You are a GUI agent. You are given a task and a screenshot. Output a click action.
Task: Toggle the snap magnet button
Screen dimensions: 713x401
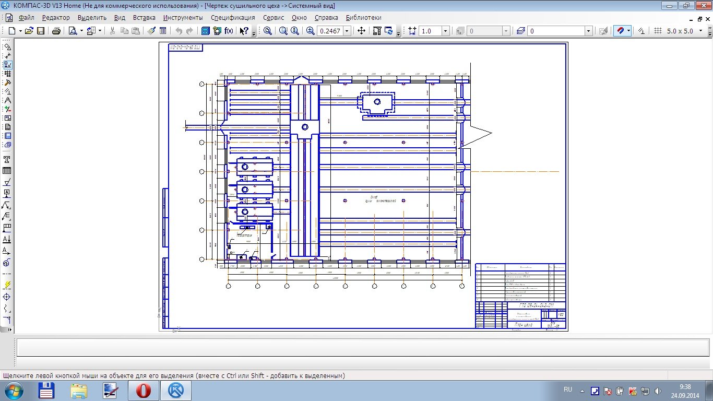[x=620, y=31]
